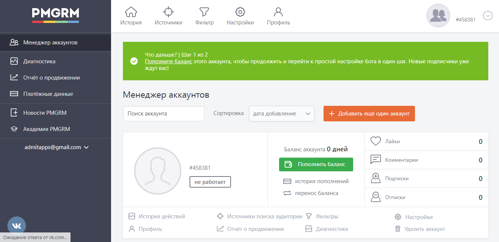Click the #458381 text in account card
The width and height of the screenshot is (499, 242).
(200, 168)
